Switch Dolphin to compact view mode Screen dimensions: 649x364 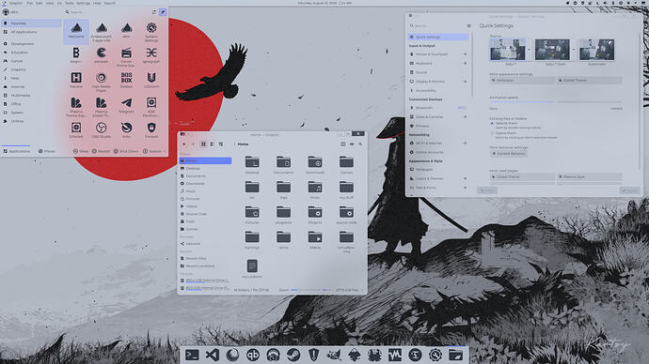[x=212, y=144]
